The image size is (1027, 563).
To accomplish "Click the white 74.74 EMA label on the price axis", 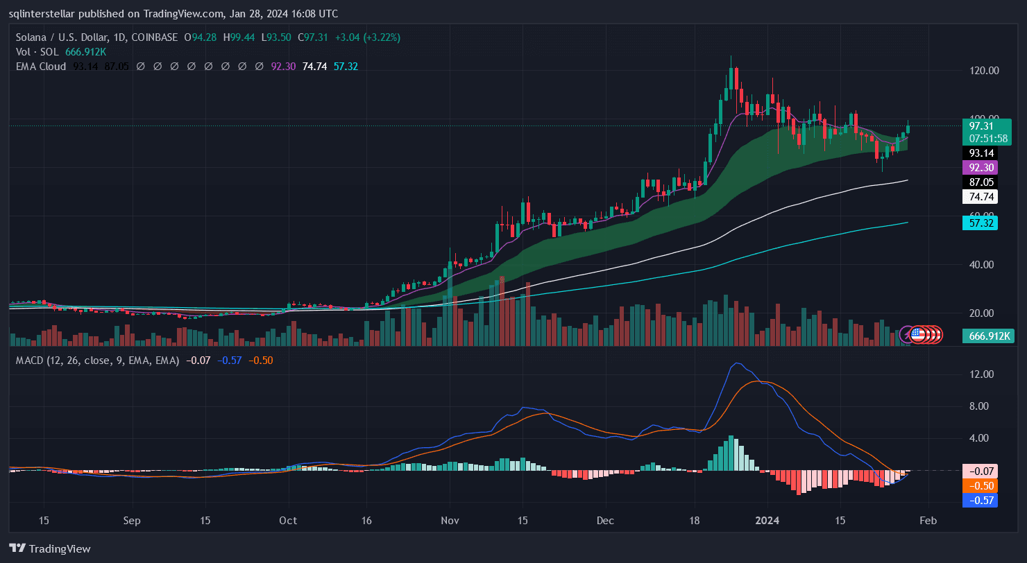I will (980, 196).
